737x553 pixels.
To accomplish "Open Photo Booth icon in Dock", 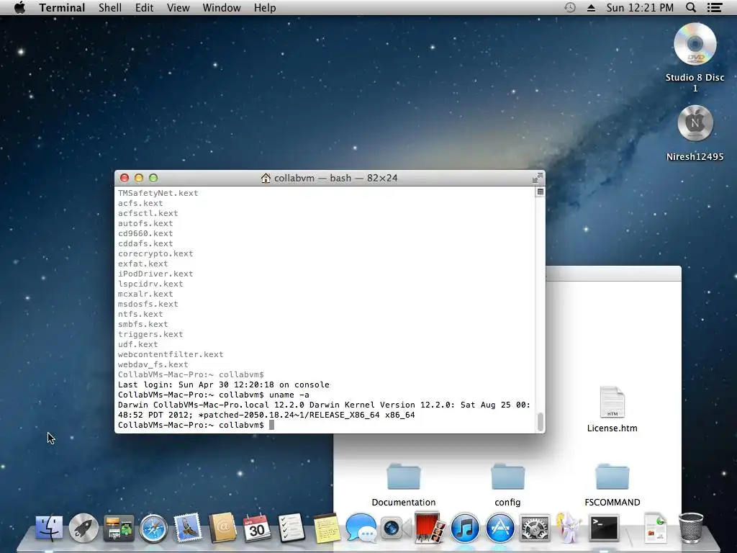I will coord(430,528).
